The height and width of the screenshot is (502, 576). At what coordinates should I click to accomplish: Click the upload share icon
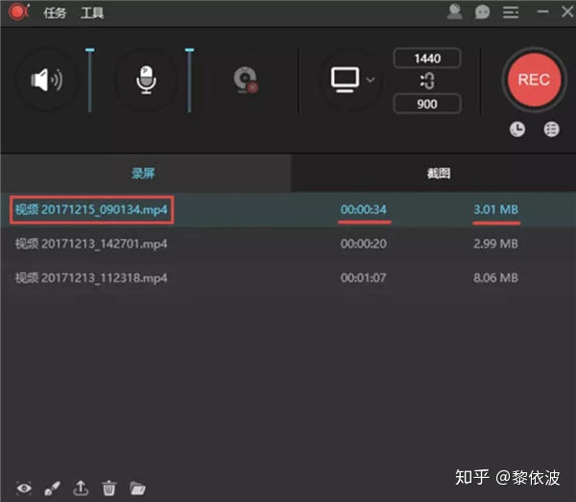click(x=81, y=488)
